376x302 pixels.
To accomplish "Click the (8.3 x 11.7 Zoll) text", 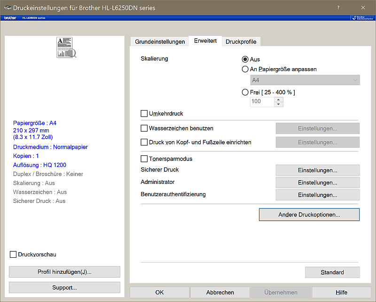I will click(x=33, y=137).
